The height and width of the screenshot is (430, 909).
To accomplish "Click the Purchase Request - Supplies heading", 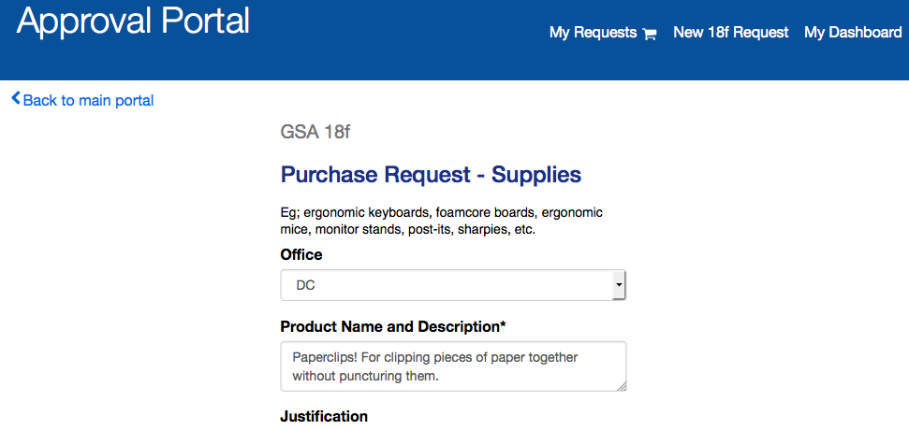I will tap(431, 175).
